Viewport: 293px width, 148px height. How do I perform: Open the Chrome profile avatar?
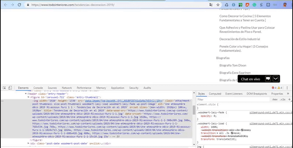tap(285, 5)
